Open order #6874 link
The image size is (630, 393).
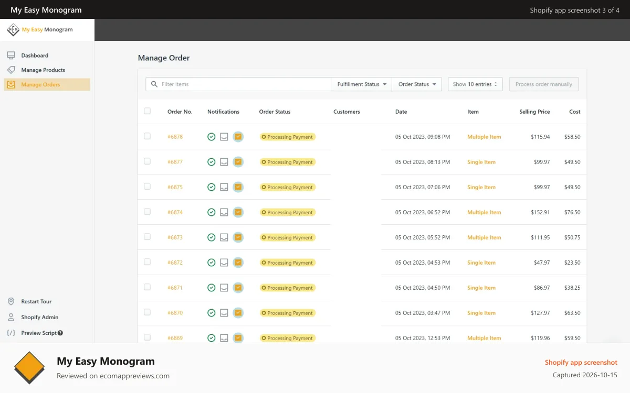tap(175, 212)
